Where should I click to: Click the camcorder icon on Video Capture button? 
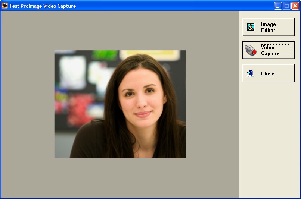coord(251,50)
